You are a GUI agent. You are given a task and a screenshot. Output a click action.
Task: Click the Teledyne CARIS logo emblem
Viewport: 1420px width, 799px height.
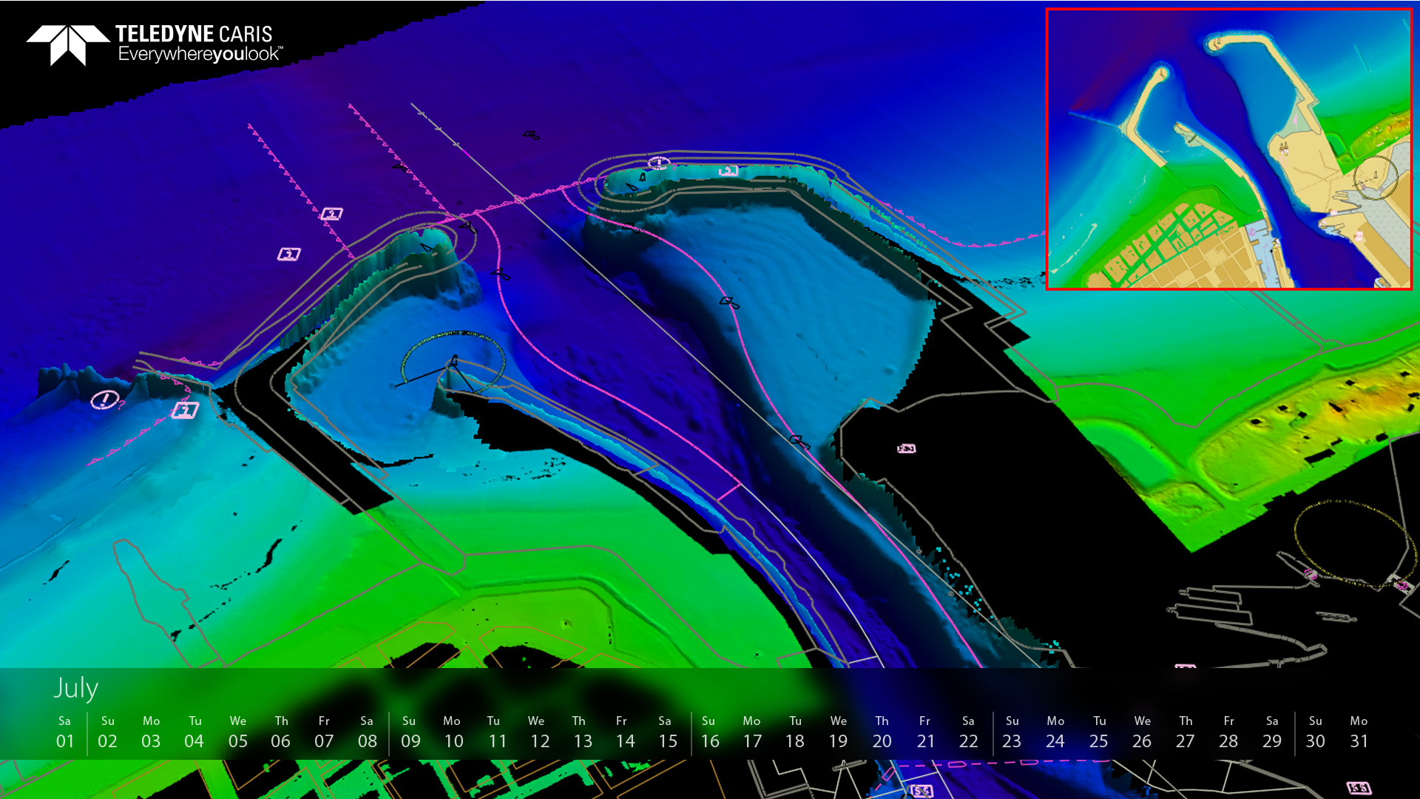[x=68, y=45]
